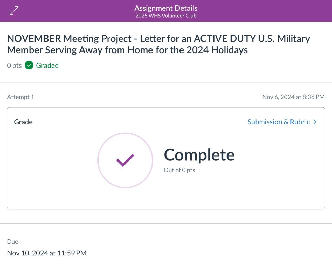Click the chevron beside Submission & Rubric
The height and width of the screenshot is (264, 332).
click(315, 122)
